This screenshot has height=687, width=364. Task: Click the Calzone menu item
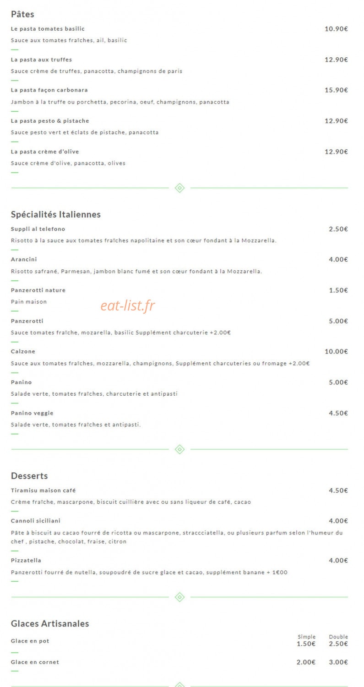[23, 352]
